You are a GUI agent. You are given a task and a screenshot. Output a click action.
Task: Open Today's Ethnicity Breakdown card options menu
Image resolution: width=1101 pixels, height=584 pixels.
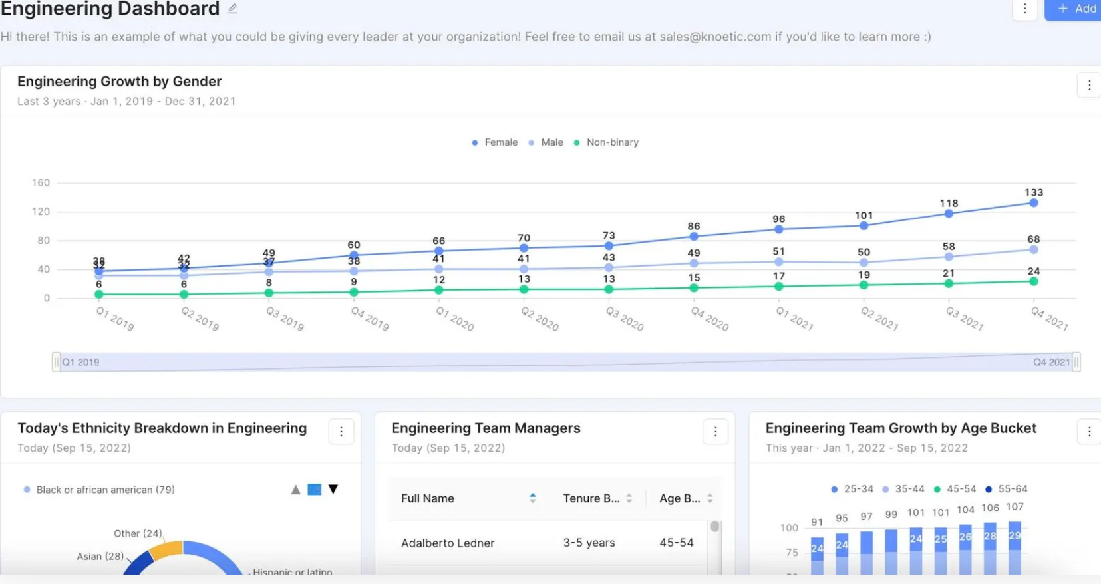(x=341, y=432)
